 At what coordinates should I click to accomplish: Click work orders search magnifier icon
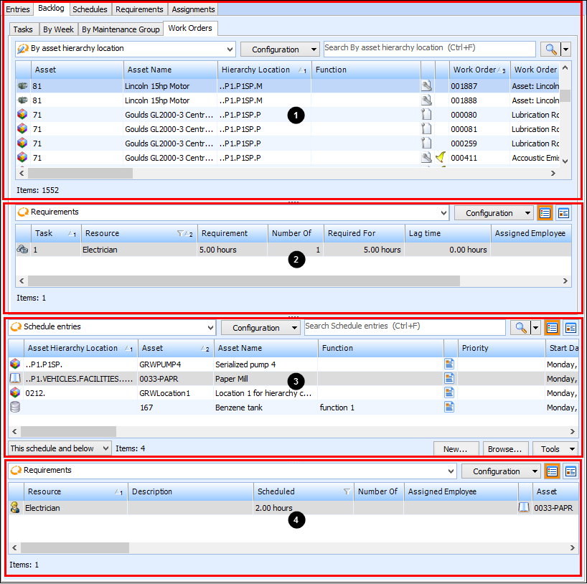(550, 49)
